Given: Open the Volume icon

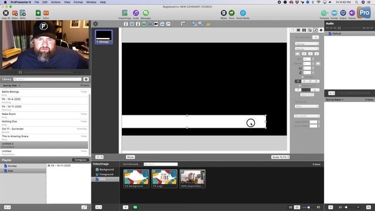Looking at the screenshot, I should pyautogui.click(x=352, y=13).
